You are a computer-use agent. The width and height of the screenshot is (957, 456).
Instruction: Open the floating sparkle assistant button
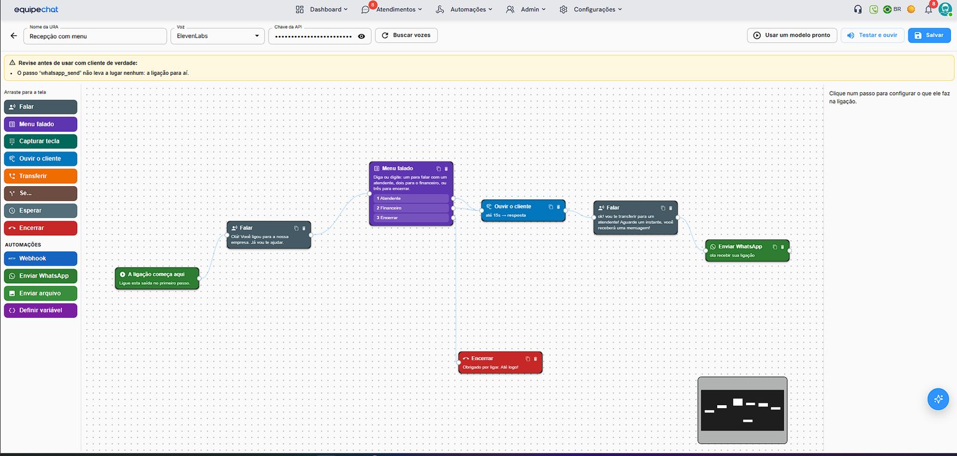click(938, 399)
